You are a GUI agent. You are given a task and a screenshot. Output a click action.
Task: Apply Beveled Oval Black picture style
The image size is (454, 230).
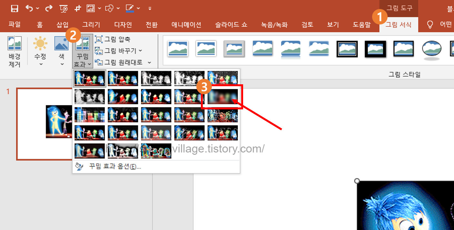point(432,50)
